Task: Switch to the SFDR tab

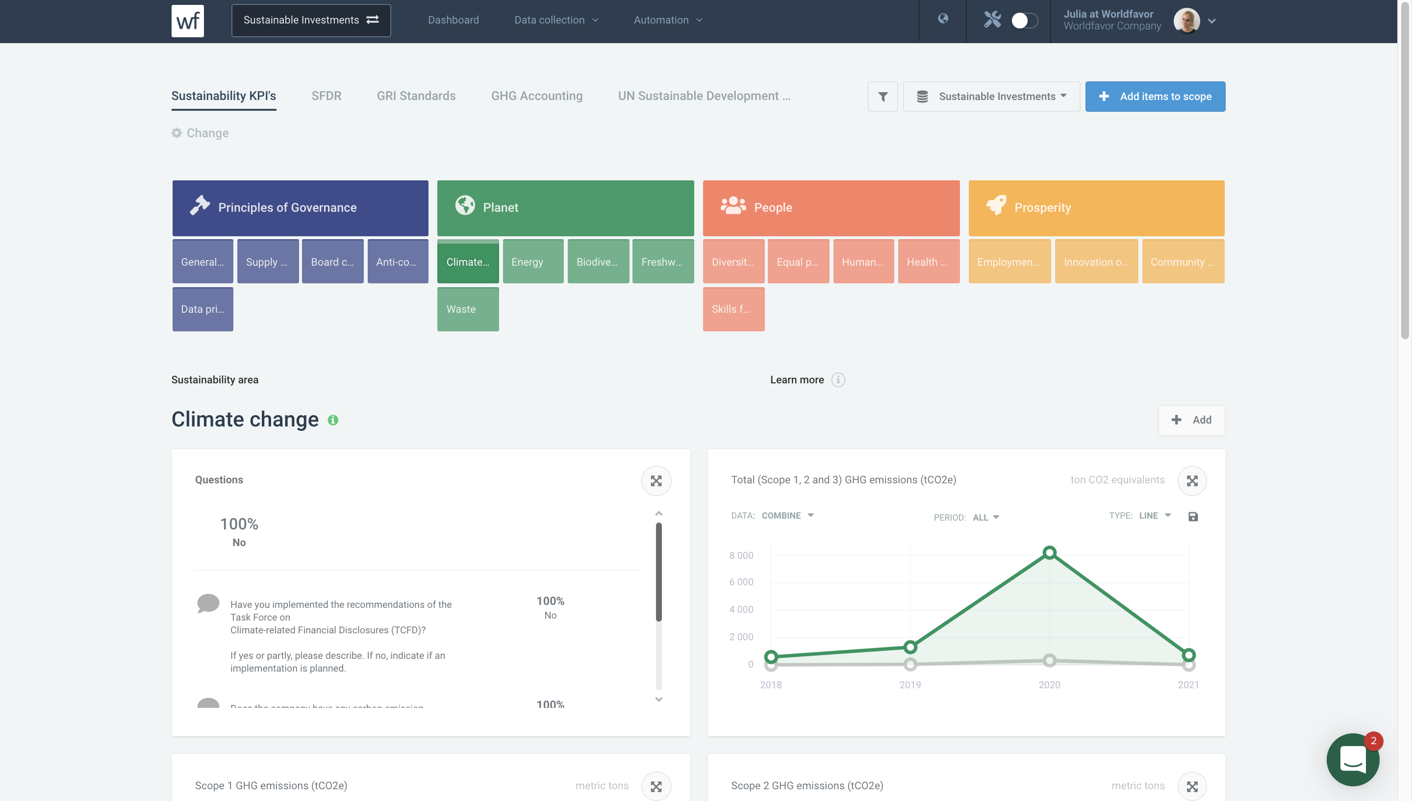Action: pyautogui.click(x=326, y=96)
